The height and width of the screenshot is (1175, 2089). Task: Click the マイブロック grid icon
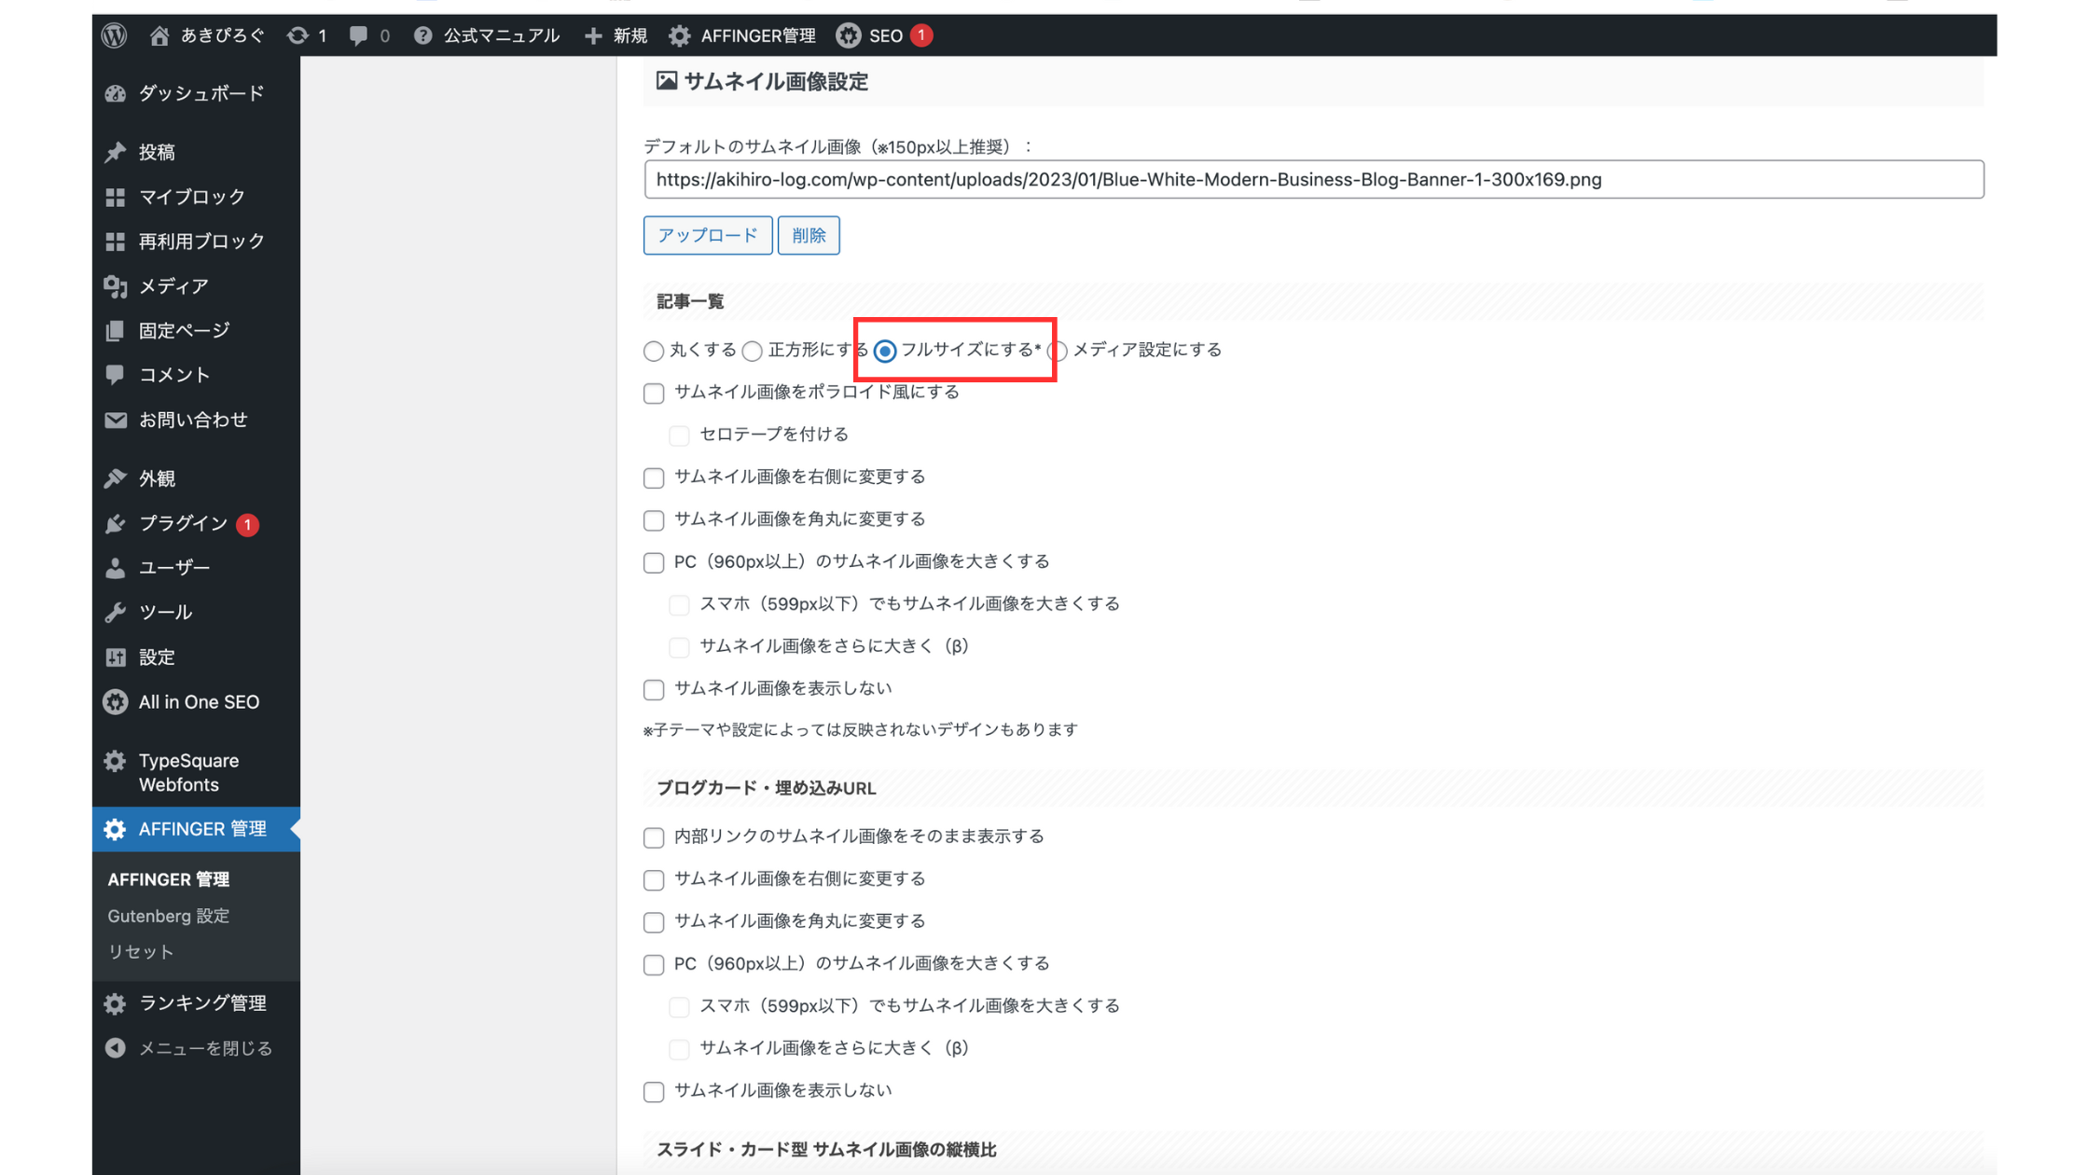[x=116, y=197]
